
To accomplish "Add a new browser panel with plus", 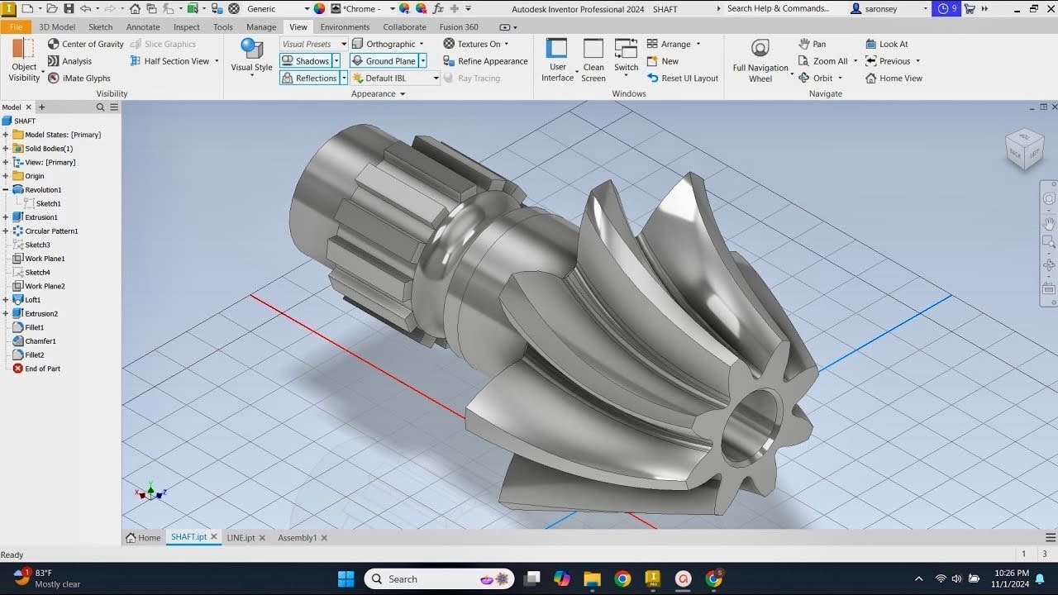I will coord(41,107).
